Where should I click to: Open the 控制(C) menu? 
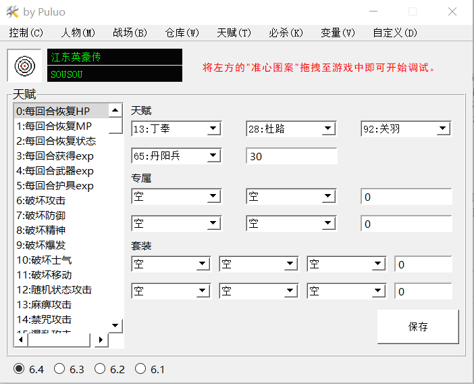point(26,32)
